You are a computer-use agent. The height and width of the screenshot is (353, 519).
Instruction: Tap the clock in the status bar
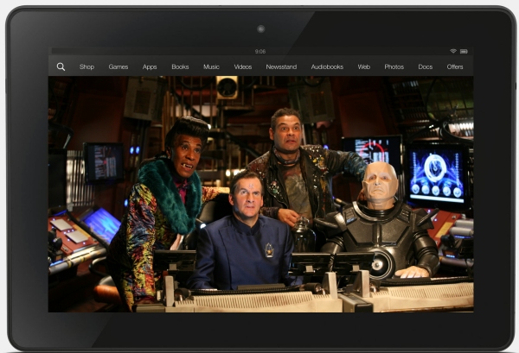tap(260, 51)
